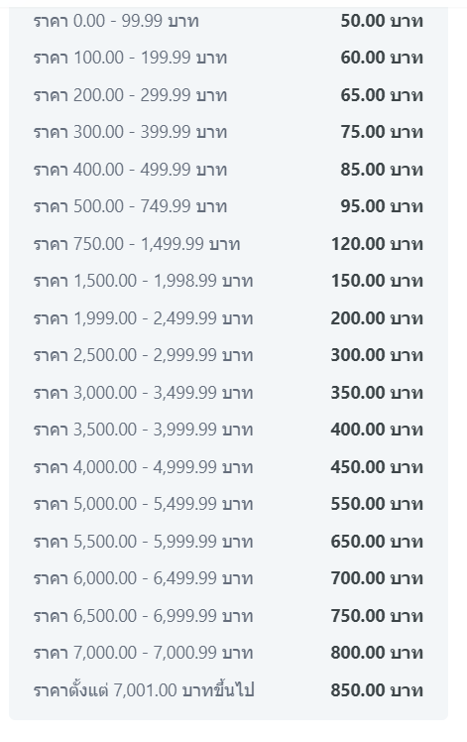
Task: Select the 5,500.00 - 5,999.99 baht range text
Action: coord(144,542)
